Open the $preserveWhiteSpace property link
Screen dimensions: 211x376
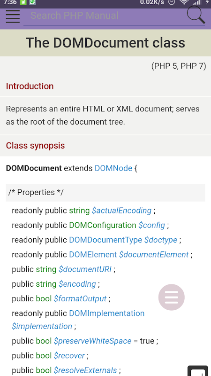click(92, 341)
